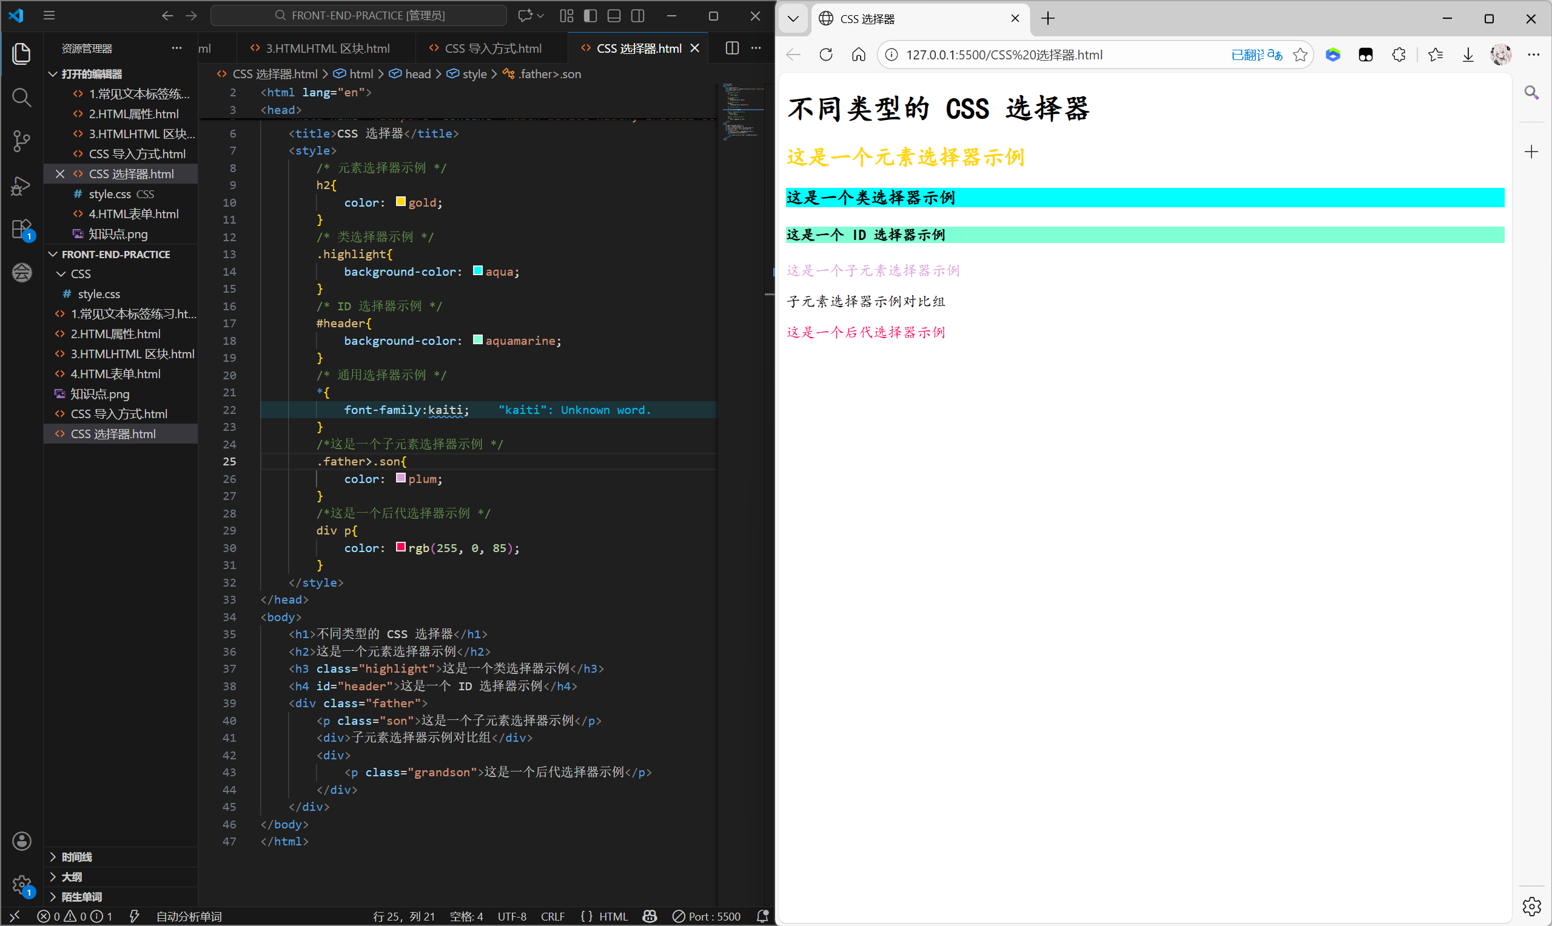
Task: Click HTML language mode in status bar
Action: [613, 916]
